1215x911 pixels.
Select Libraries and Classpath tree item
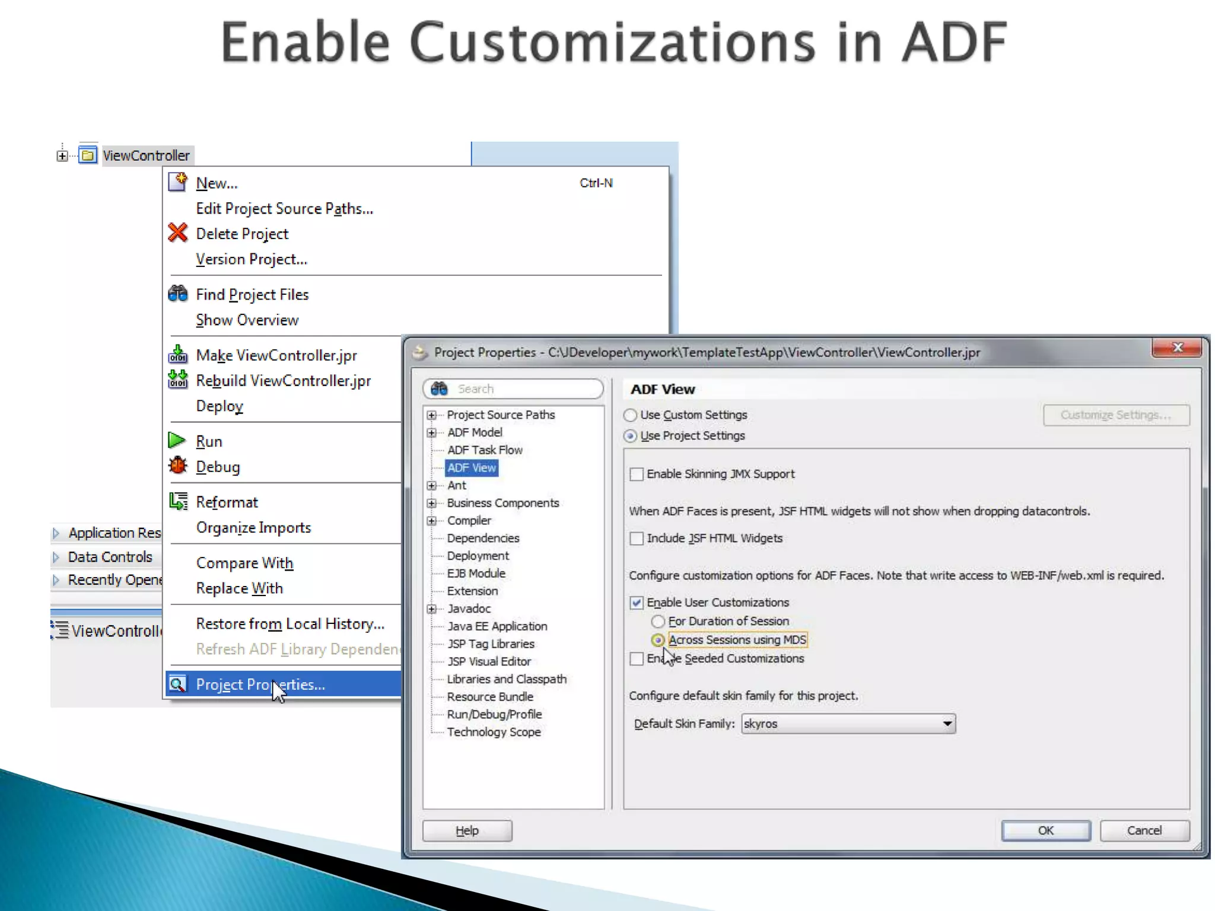(x=506, y=679)
